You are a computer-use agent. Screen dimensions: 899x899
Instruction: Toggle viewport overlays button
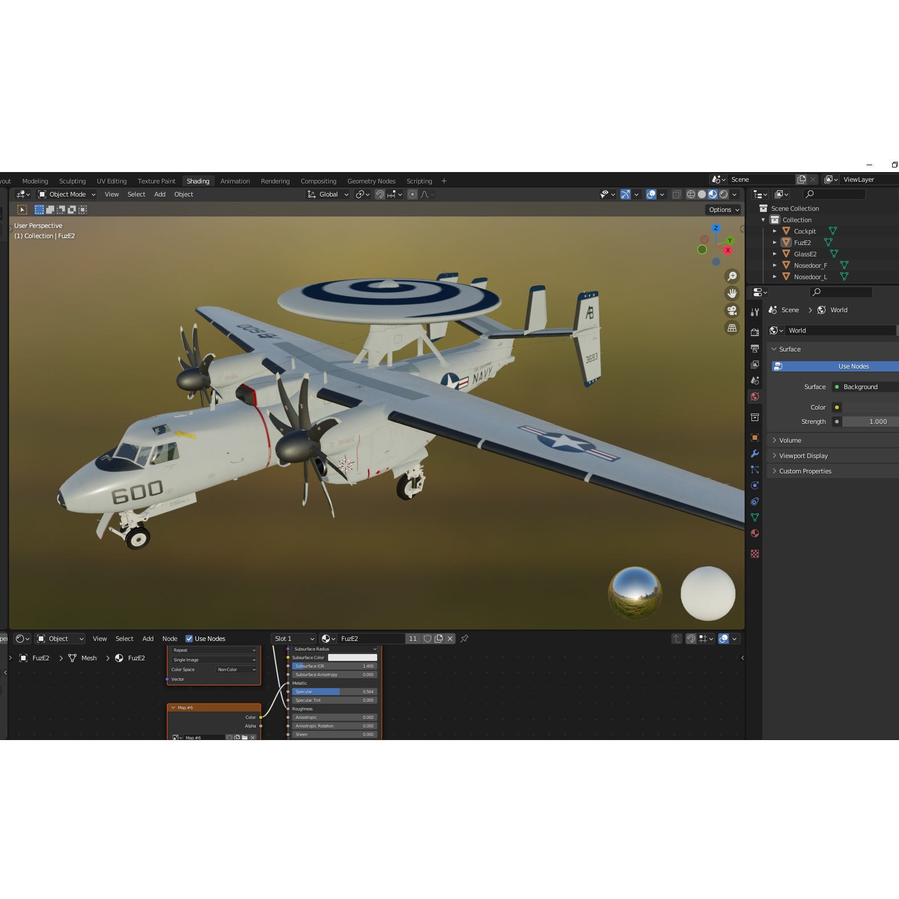coord(651,194)
